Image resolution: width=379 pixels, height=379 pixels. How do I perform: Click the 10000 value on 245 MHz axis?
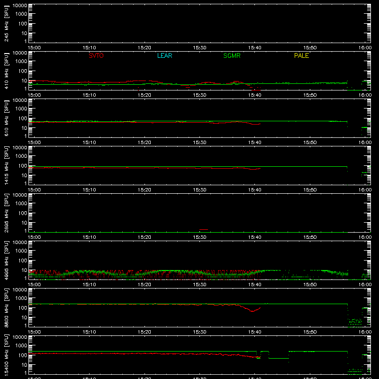pyautogui.click(x=20, y=6)
